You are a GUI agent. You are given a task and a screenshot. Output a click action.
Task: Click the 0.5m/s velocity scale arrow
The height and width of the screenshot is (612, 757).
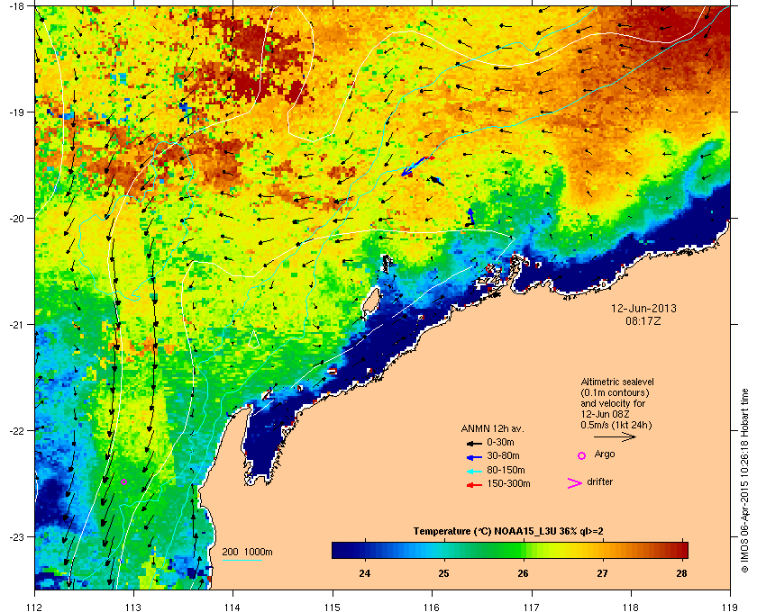[x=615, y=436]
